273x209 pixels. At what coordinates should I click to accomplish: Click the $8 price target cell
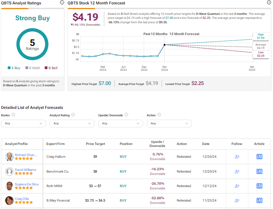pyautogui.click(x=95, y=172)
